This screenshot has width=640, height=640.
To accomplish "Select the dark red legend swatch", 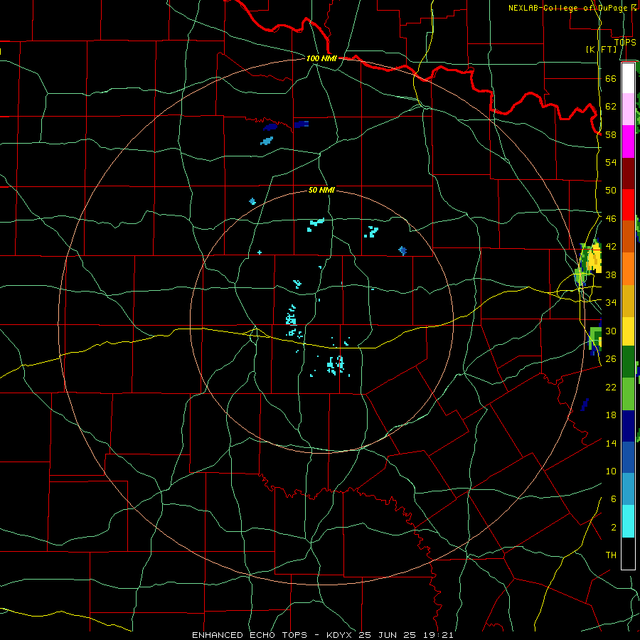I will pos(628,174).
